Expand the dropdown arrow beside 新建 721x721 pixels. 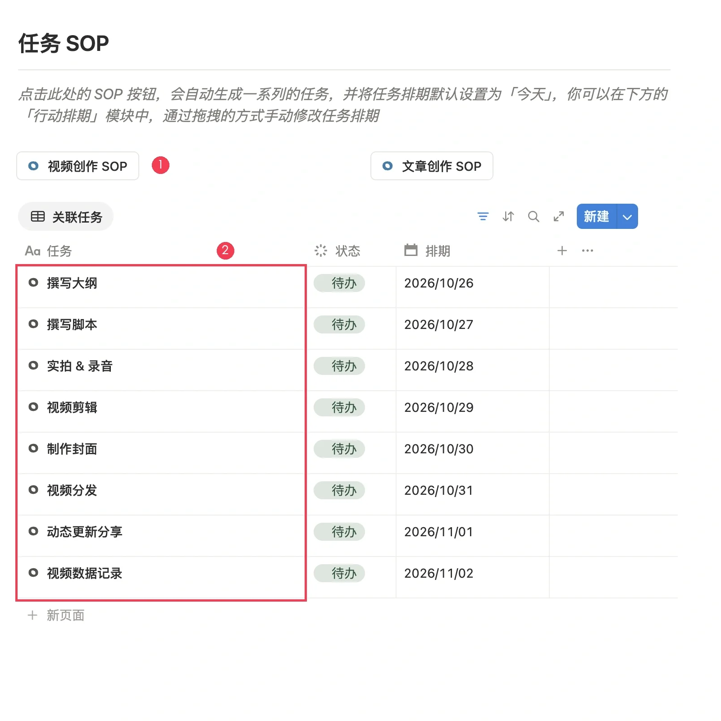(627, 216)
